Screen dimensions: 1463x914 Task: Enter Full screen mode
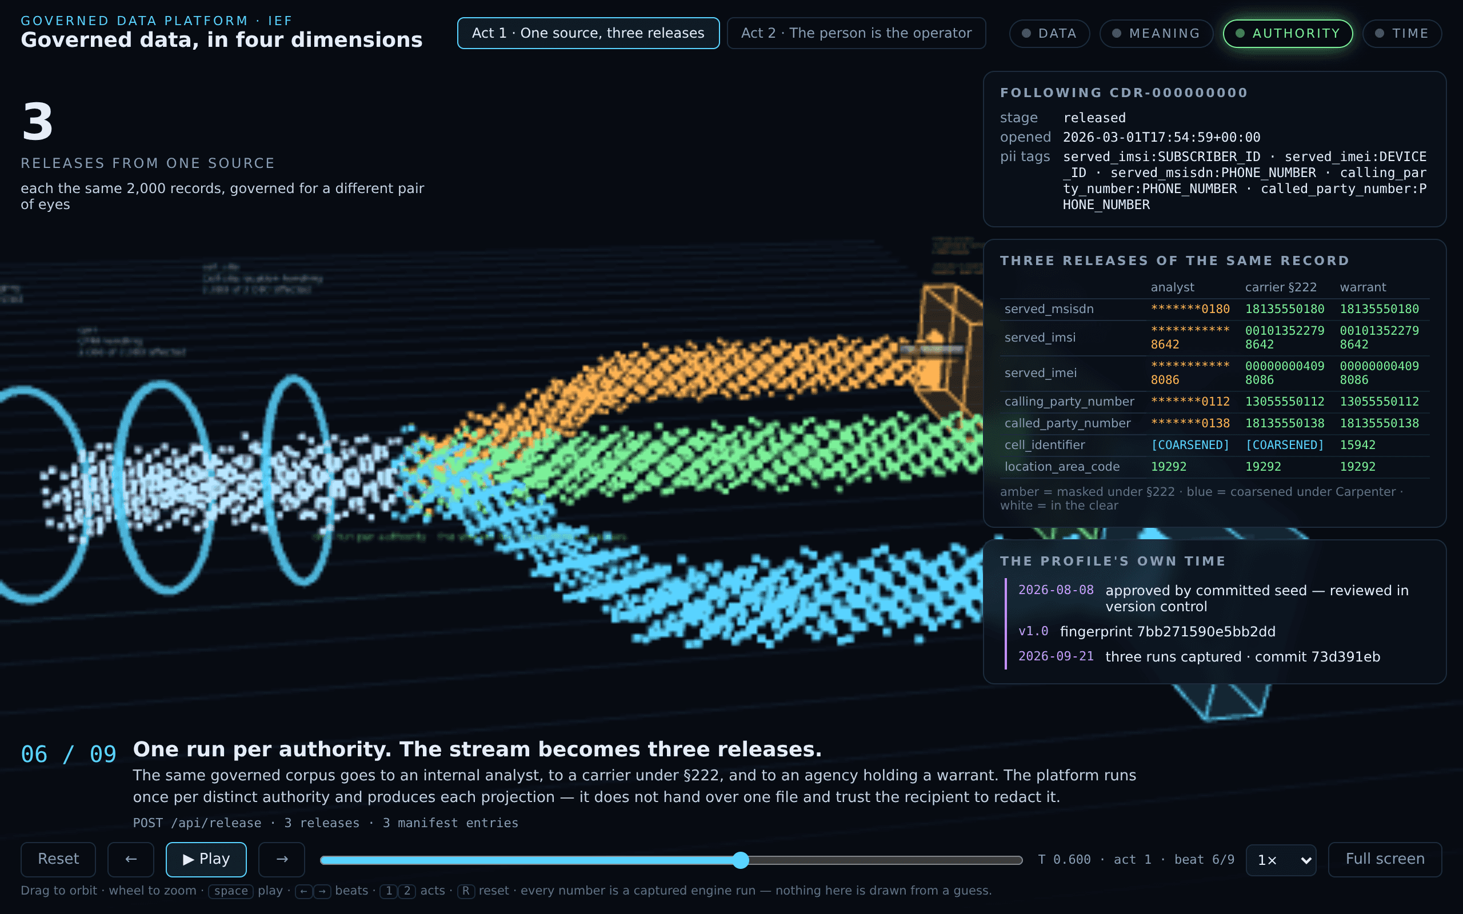click(1384, 859)
